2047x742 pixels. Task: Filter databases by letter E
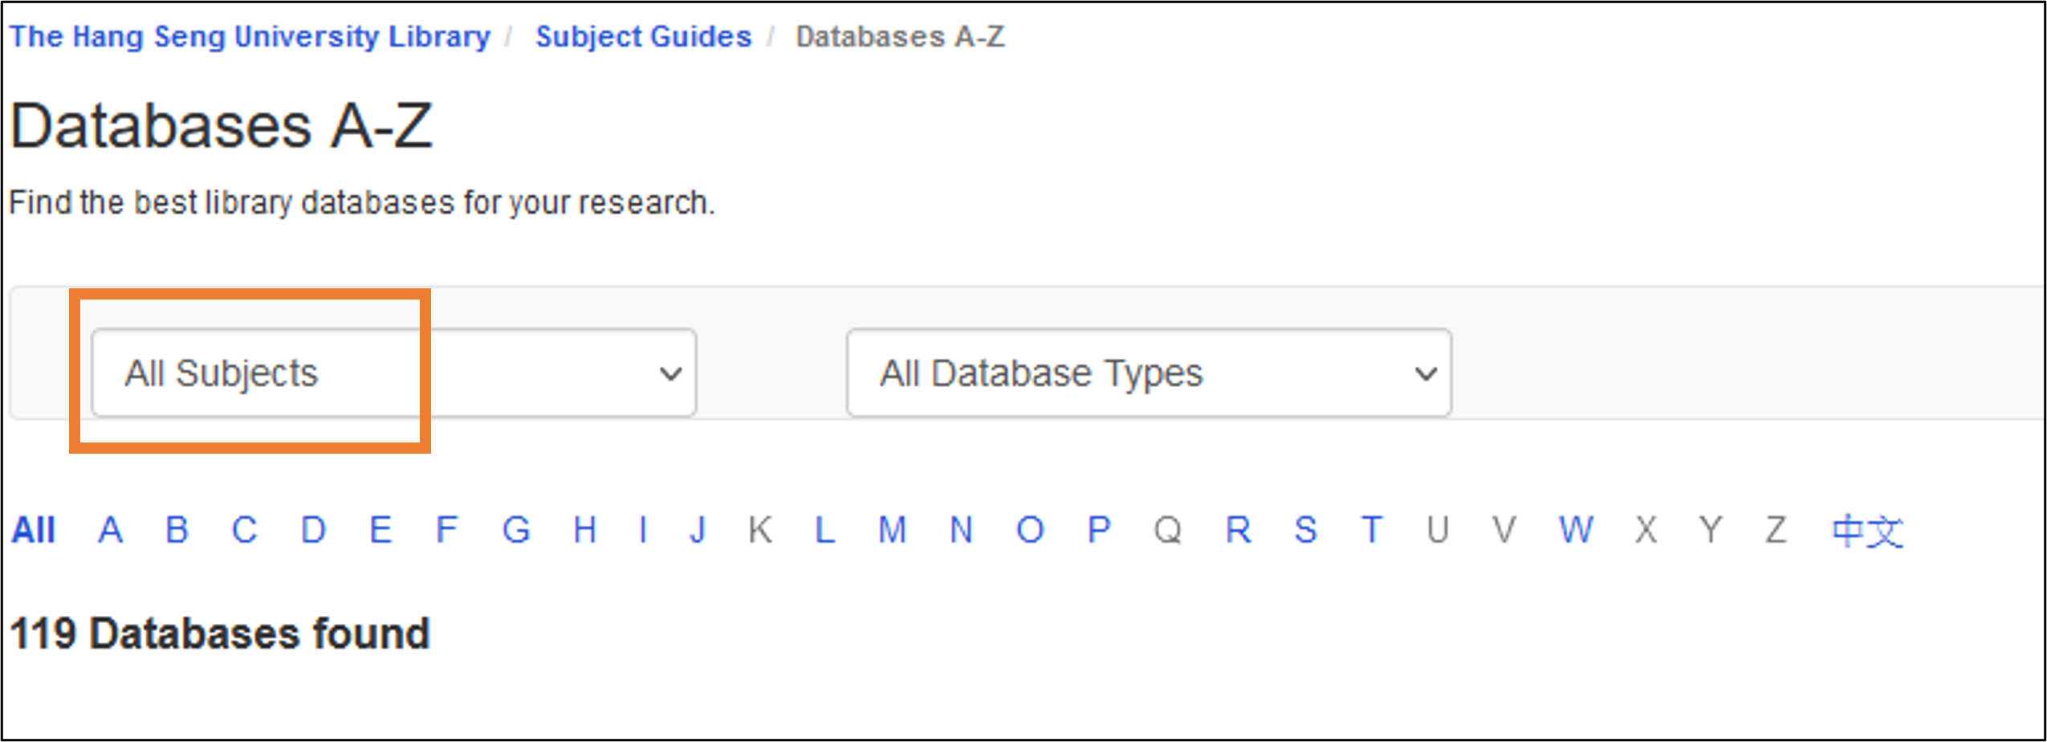(381, 530)
